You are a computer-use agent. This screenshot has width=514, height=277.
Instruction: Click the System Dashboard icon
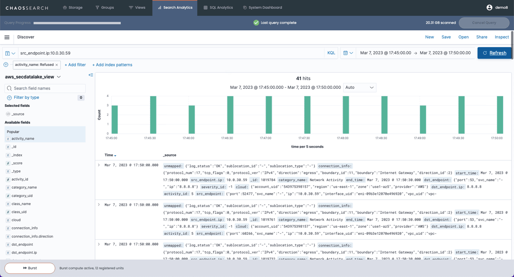point(245,7)
